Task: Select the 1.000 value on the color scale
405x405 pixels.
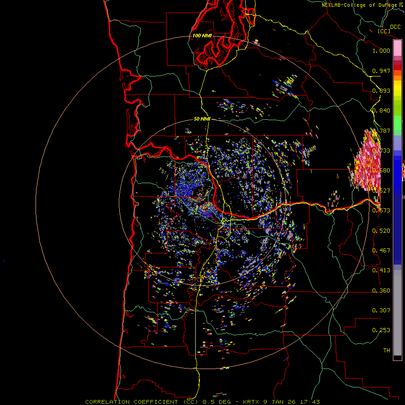Action: point(381,50)
